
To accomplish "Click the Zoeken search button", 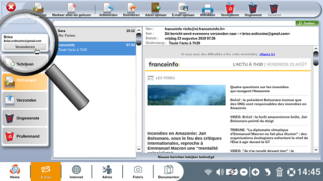I will click(307, 23).
